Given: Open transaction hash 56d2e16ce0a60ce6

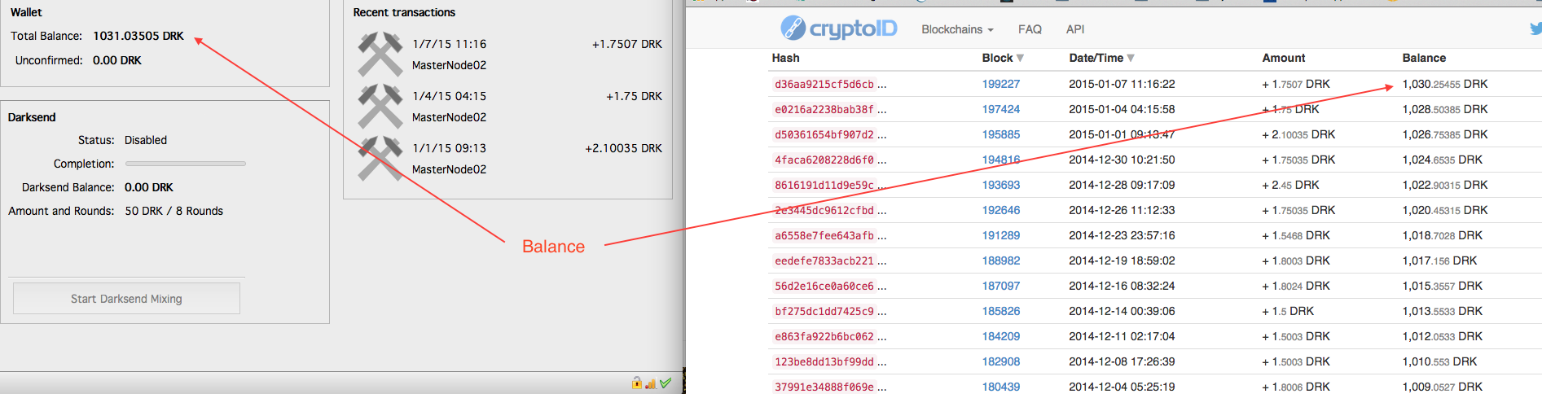Looking at the screenshot, I should (x=824, y=286).
